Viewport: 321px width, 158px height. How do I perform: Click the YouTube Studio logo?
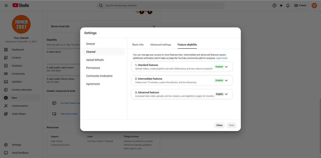[21, 5]
